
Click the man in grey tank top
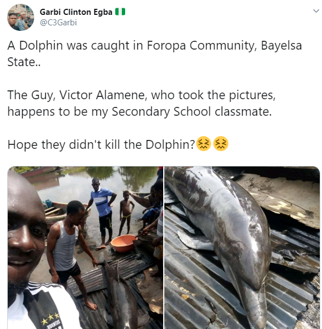click(69, 252)
